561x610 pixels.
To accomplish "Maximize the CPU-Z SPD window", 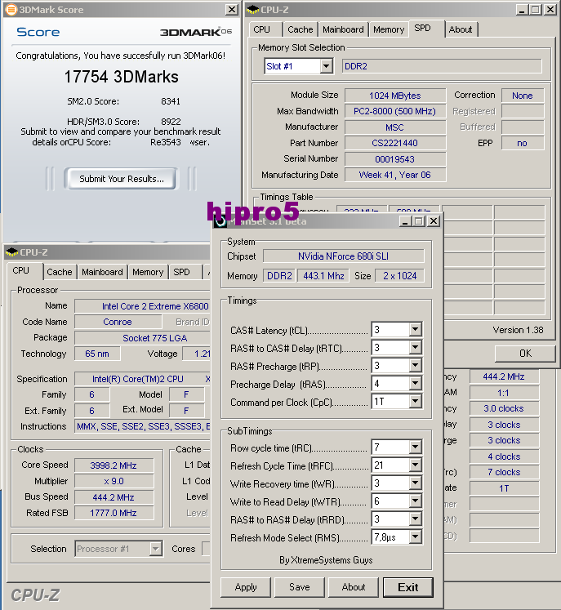I will tap(536, 9).
